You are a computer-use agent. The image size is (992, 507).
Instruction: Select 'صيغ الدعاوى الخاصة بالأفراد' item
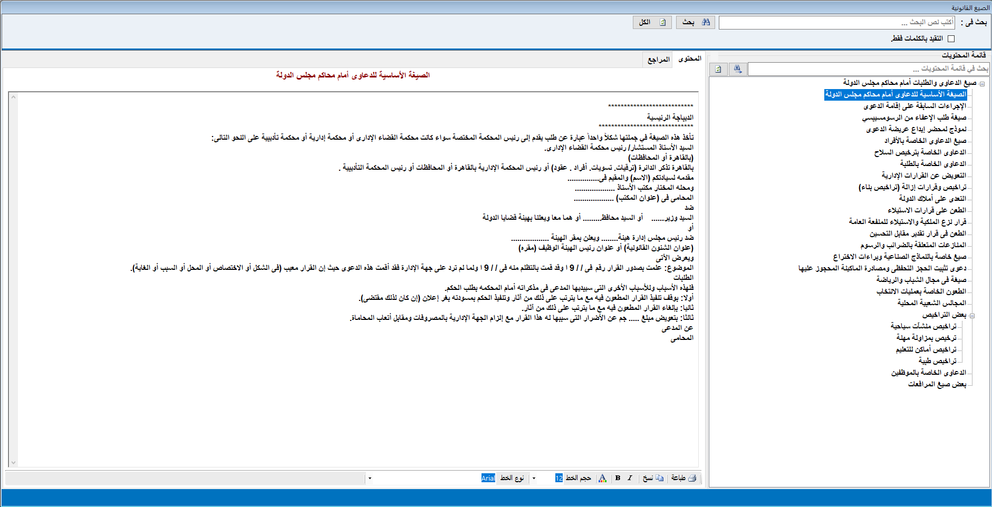click(926, 141)
